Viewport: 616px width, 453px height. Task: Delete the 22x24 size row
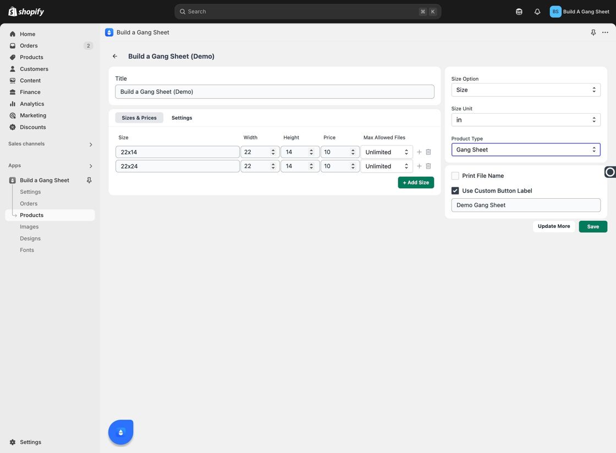tap(428, 166)
